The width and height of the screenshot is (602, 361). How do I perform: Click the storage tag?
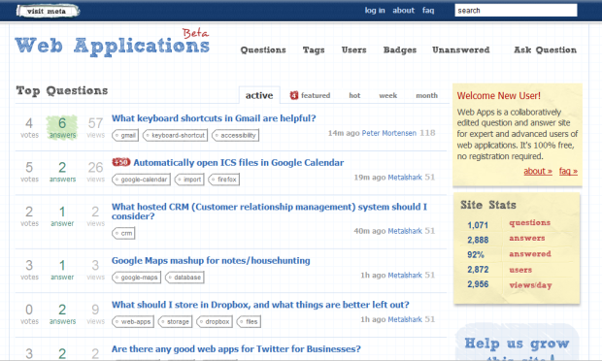point(175,321)
